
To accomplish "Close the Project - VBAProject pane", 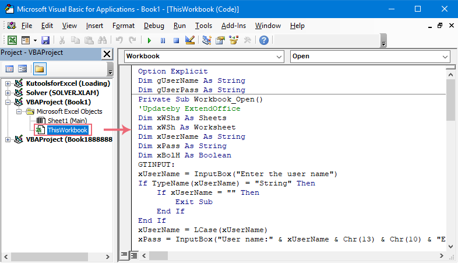I will (107, 54).
